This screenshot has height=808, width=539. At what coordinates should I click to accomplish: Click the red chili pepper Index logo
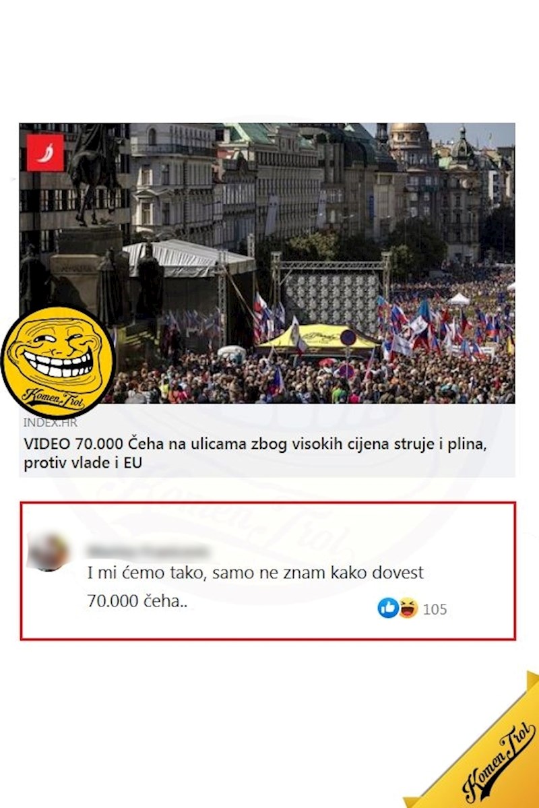[45, 152]
